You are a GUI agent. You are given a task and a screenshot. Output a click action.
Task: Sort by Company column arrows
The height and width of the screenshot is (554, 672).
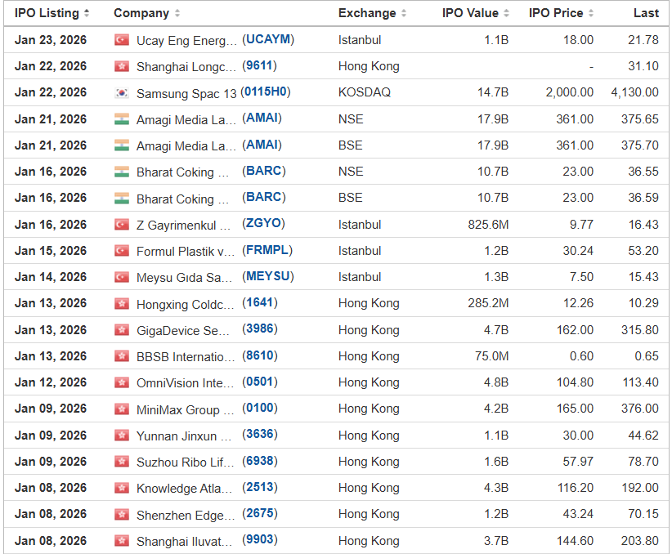tap(177, 13)
